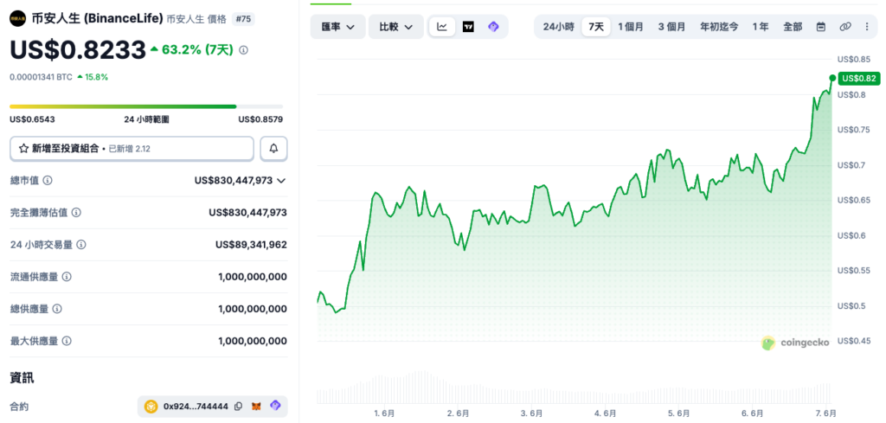Select the purple diamond chart mode

493,27
